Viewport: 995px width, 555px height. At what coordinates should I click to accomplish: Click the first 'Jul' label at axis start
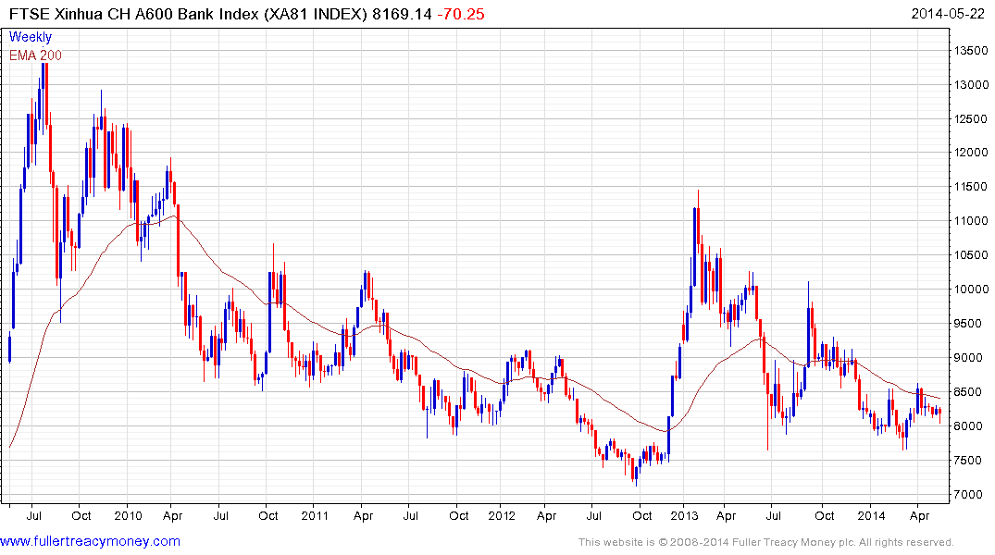[33, 515]
